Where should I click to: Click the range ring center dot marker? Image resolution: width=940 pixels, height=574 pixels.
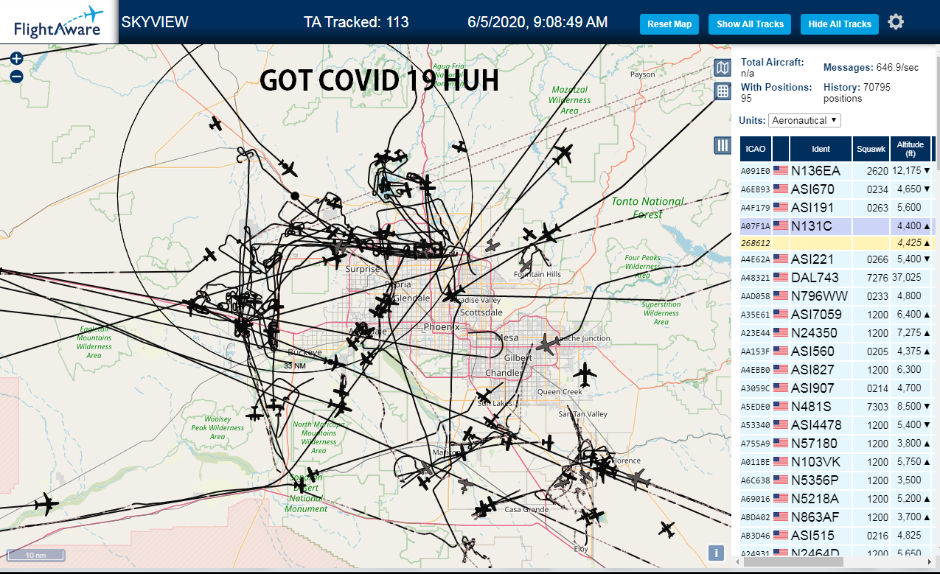295,196
